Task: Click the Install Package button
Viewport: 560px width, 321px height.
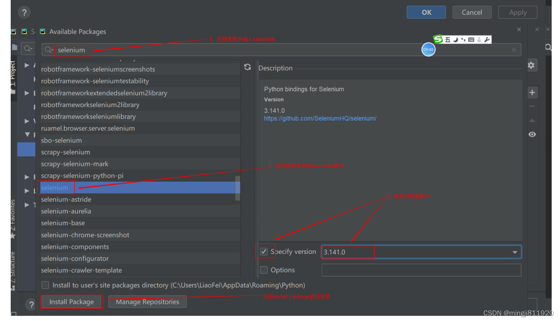Action: pyautogui.click(x=71, y=302)
